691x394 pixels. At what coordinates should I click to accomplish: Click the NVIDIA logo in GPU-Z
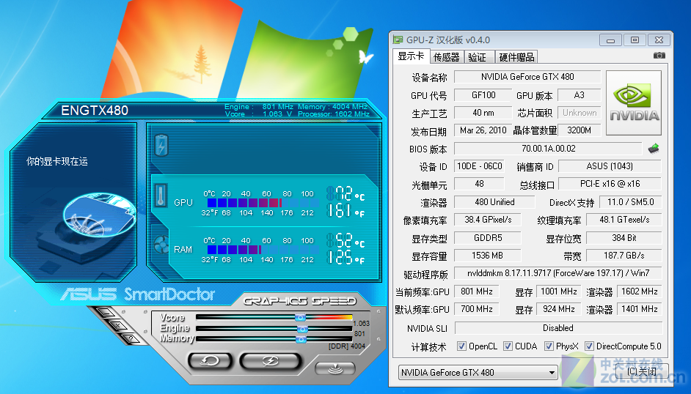pyautogui.click(x=634, y=103)
